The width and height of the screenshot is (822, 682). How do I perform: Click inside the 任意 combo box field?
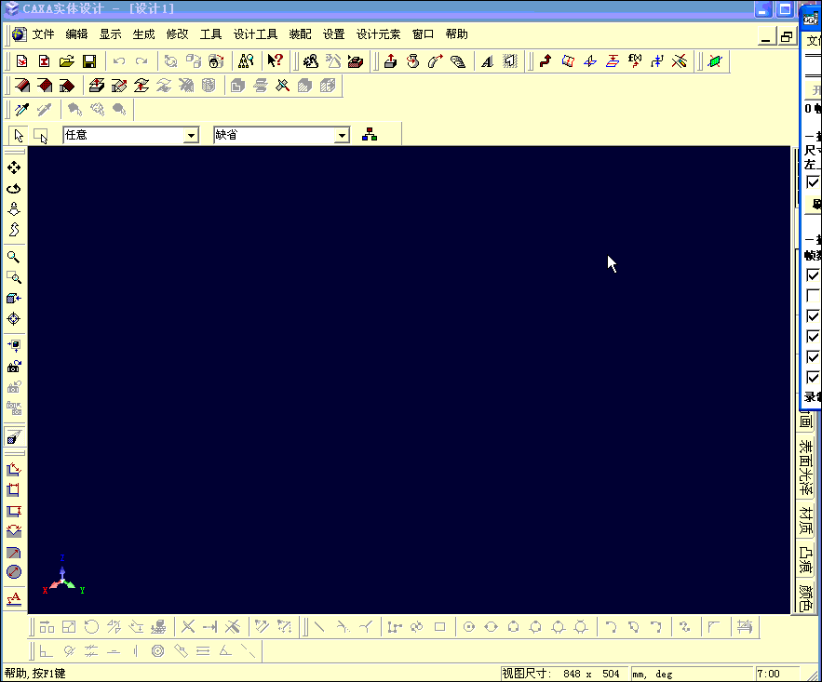pyautogui.click(x=124, y=135)
